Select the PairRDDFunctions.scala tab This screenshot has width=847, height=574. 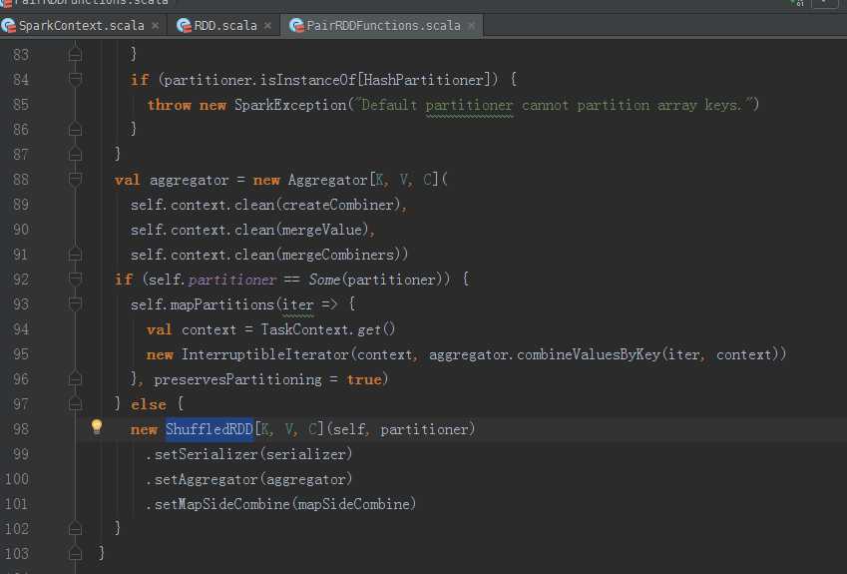coord(383,25)
